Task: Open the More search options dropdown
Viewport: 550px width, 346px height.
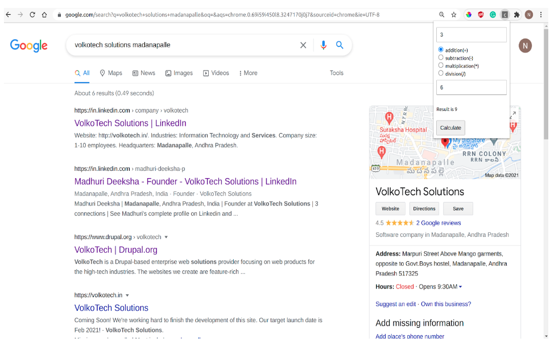Action: 248,73
